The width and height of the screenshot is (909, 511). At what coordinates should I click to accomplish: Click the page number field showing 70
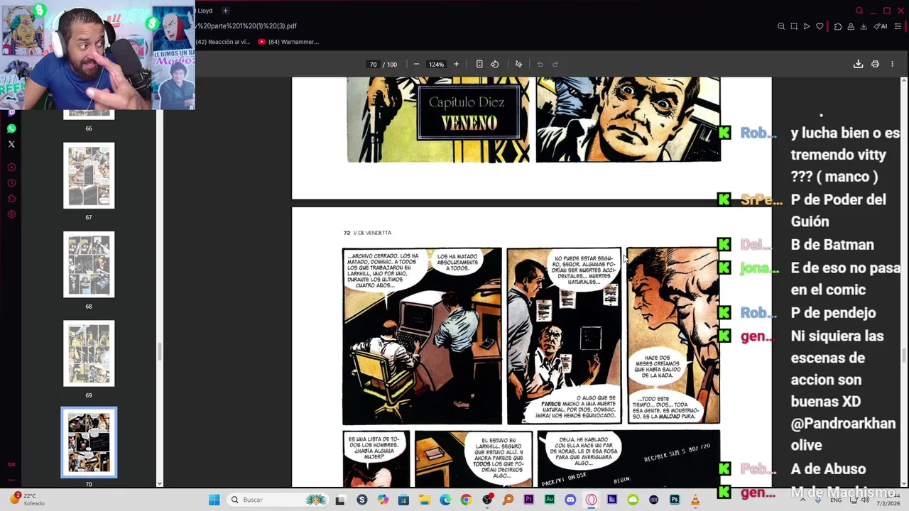(x=373, y=65)
